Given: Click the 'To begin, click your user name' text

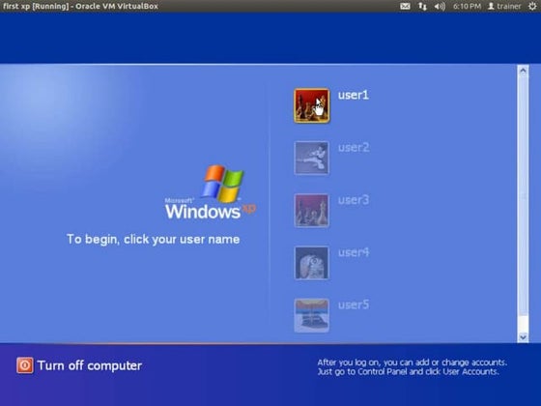Looking at the screenshot, I should click(x=154, y=240).
